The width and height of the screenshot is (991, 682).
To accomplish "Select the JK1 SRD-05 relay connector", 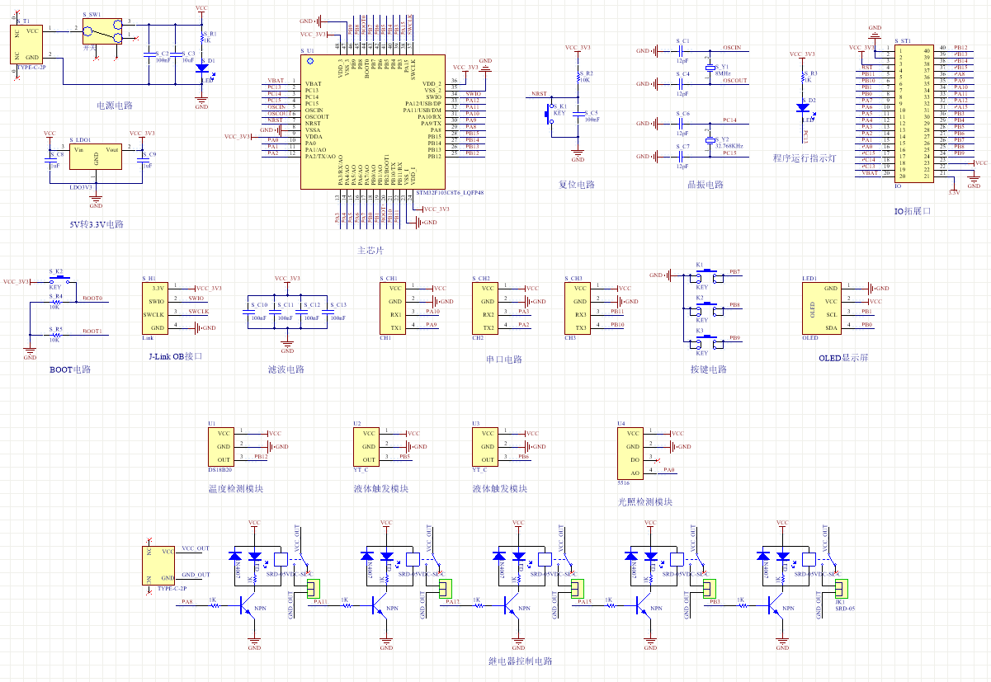I will [841, 588].
